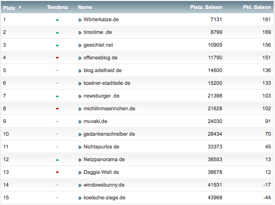Screen dimensions: 275x205
Task: Select season points value 45
Action: click(268, 147)
